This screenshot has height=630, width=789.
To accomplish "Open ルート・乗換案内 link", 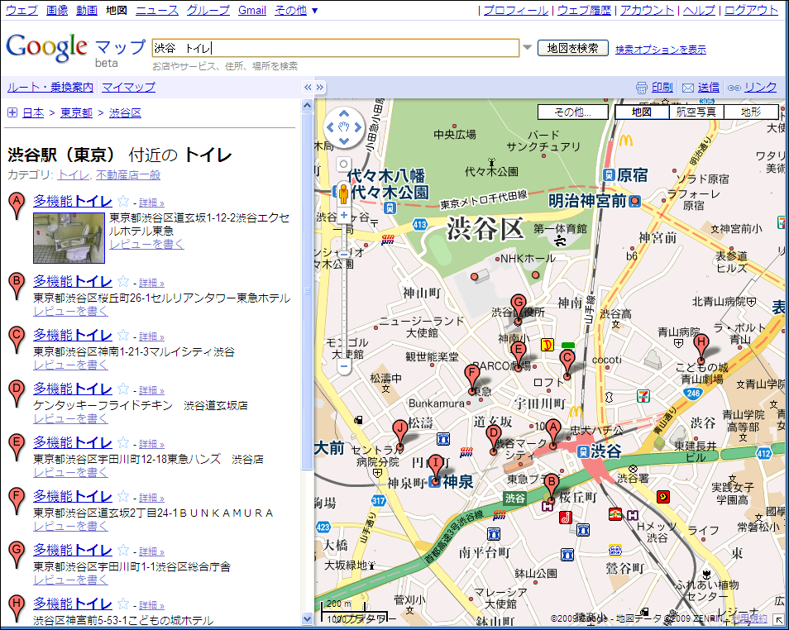I will 50,87.
